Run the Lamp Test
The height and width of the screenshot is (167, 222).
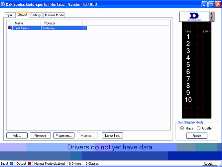pos(112,135)
